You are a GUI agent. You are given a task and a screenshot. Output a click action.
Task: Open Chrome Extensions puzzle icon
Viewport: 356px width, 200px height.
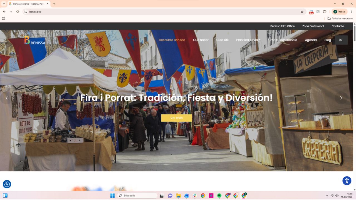coord(325,12)
